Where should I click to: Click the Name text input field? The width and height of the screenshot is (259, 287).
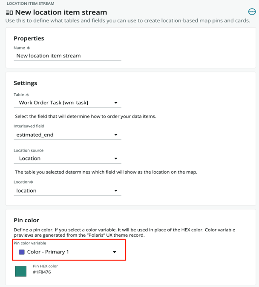(67, 56)
